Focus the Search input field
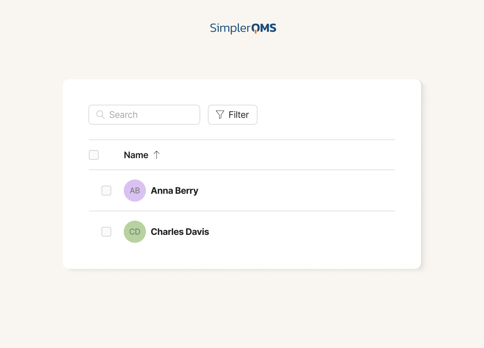 [x=144, y=115]
